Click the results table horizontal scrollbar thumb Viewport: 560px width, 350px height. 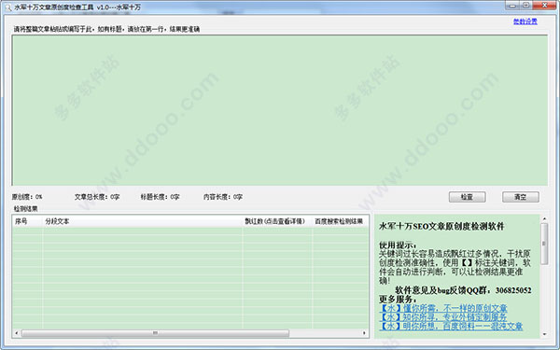pos(155,333)
